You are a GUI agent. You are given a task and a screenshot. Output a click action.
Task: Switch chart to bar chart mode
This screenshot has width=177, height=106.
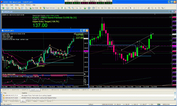pyautogui.click(x=58, y=8)
